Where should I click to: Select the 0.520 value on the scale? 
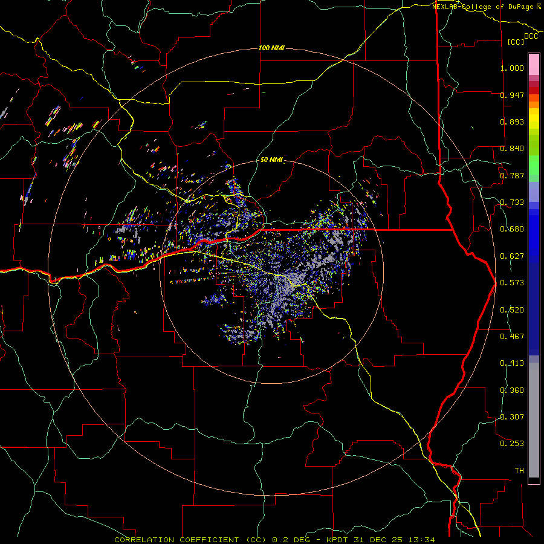coord(512,310)
